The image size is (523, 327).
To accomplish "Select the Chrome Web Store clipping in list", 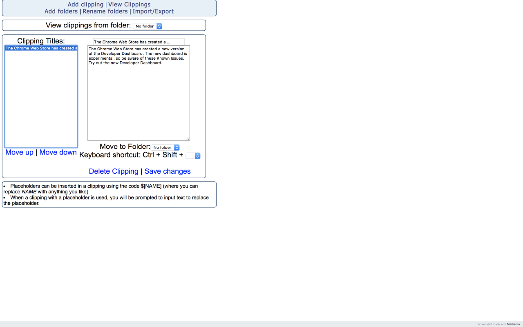I will point(41,48).
